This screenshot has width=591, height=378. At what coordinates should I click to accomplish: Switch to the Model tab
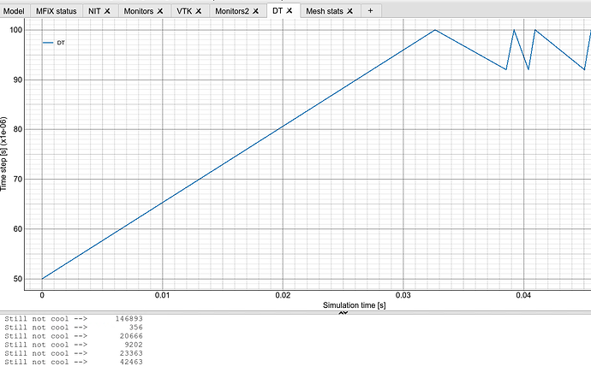pyautogui.click(x=15, y=11)
